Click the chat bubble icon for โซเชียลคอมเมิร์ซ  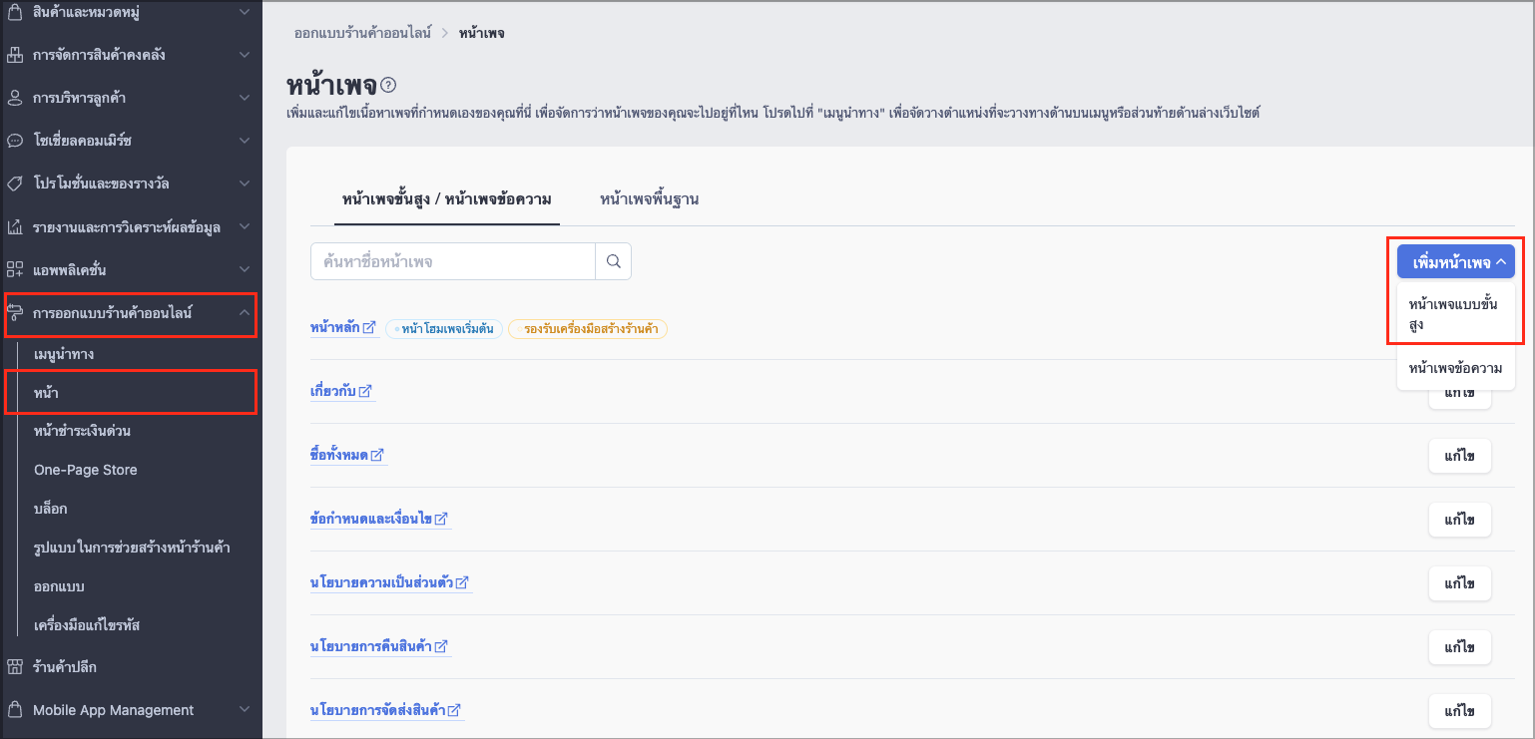pyautogui.click(x=15, y=141)
